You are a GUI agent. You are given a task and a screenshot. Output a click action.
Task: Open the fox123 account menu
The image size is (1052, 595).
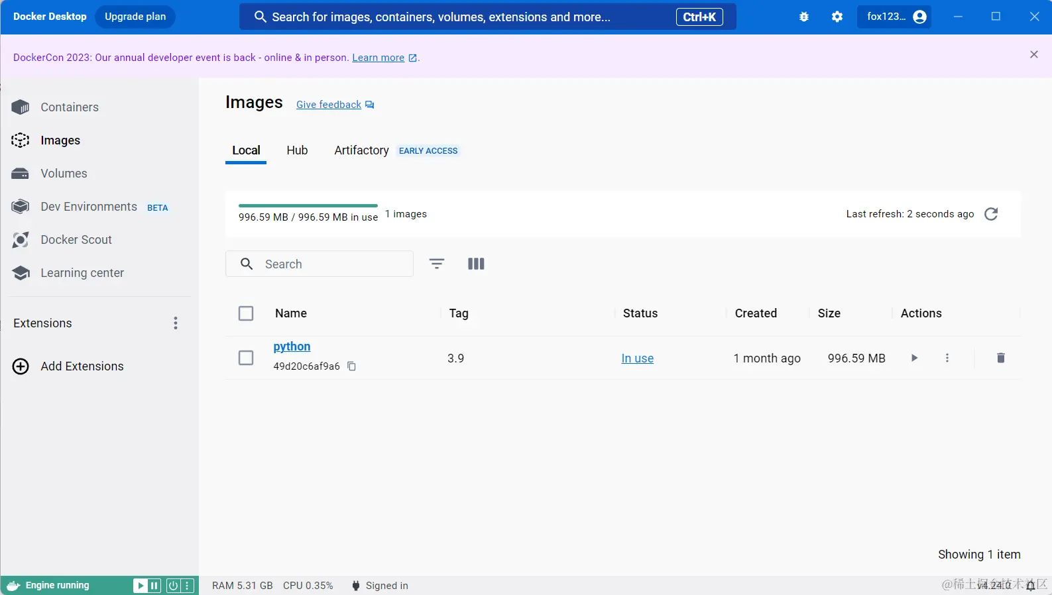895,17
